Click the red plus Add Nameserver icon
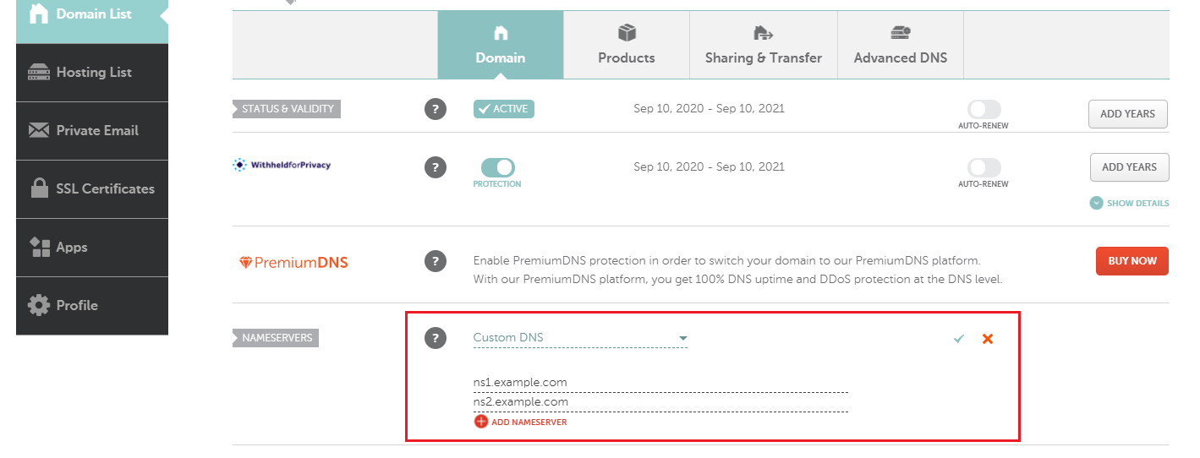1200x458 pixels. [x=481, y=422]
